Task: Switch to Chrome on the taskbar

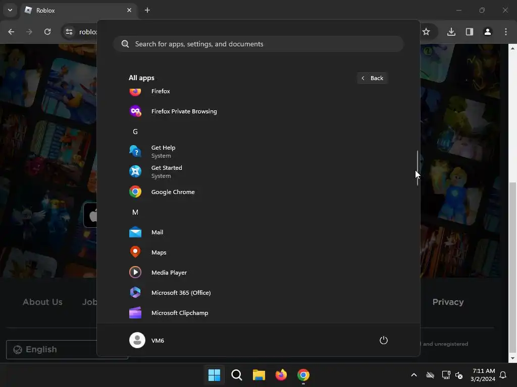Action: click(303, 375)
